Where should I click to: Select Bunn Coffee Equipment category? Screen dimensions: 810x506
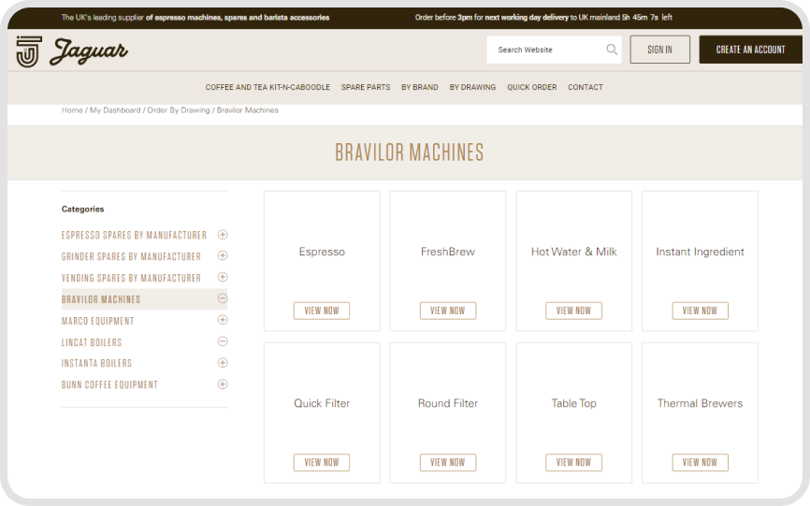point(109,385)
